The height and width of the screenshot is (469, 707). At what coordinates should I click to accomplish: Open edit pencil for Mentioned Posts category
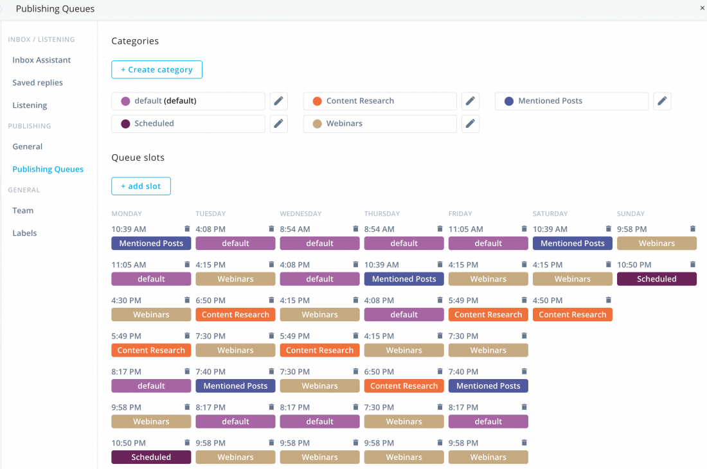click(x=662, y=102)
